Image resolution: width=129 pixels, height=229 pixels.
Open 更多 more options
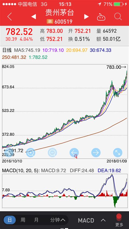click(119, 220)
